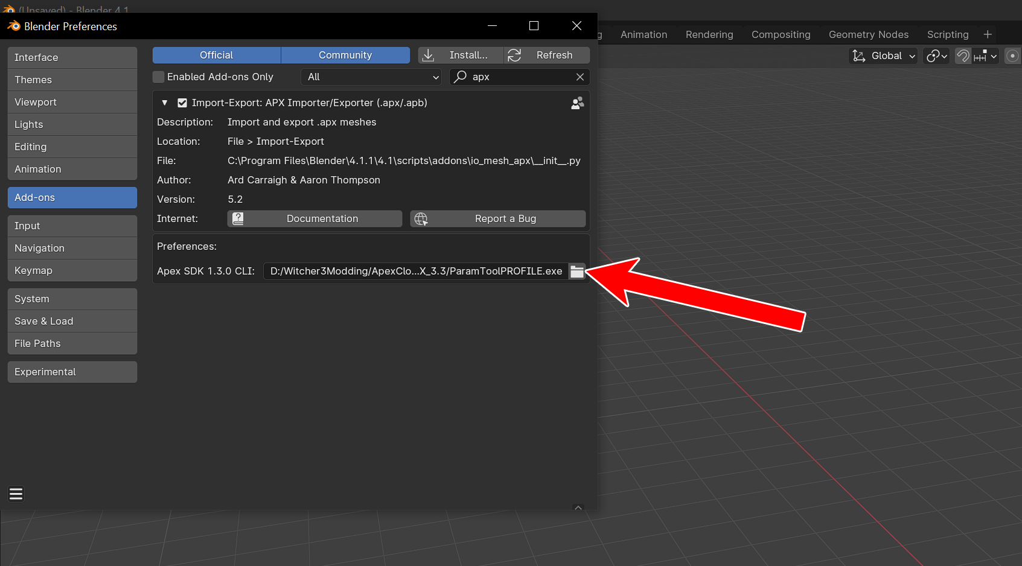Open the Compositing workspace tab
Image resolution: width=1022 pixels, height=566 pixels.
click(x=781, y=34)
